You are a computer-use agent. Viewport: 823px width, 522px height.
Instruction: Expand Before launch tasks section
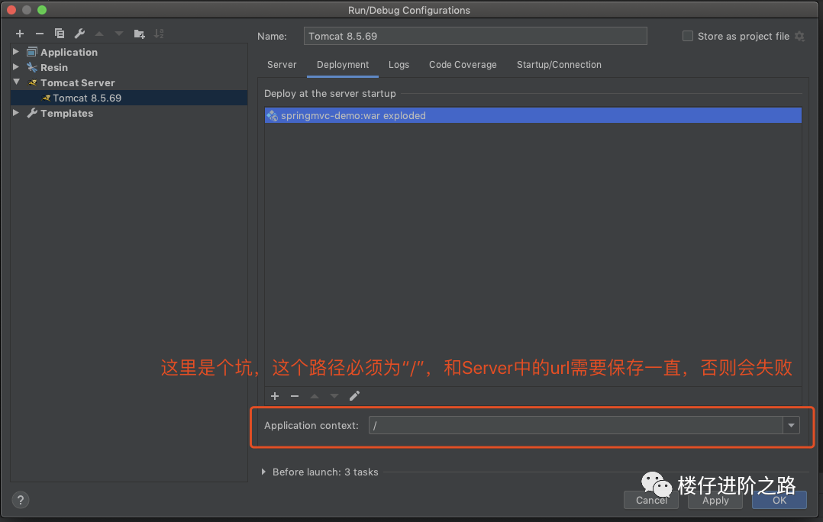(x=263, y=472)
